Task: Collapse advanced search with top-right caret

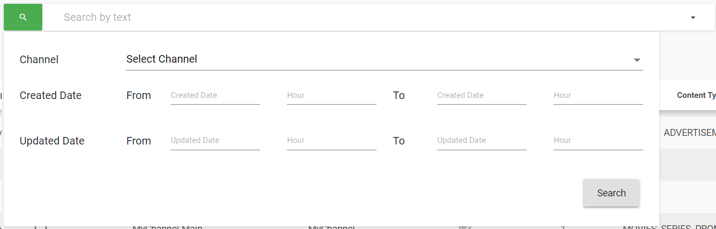Action: (x=692, y=18)
